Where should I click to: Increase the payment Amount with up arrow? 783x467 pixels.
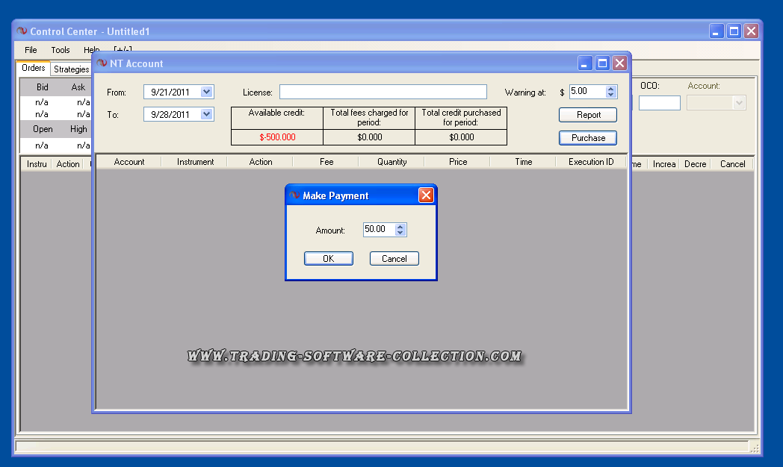[400, 226]
